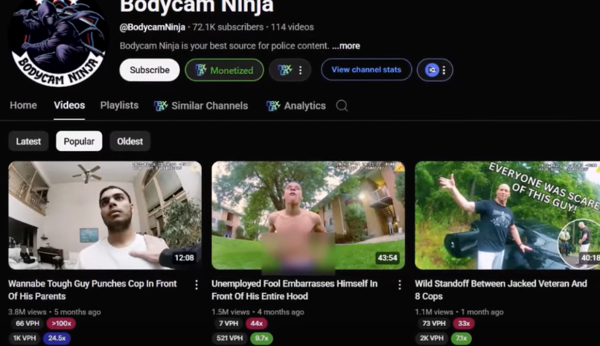Click the 9.7x green multiplier badge

[x=261, y=339]
